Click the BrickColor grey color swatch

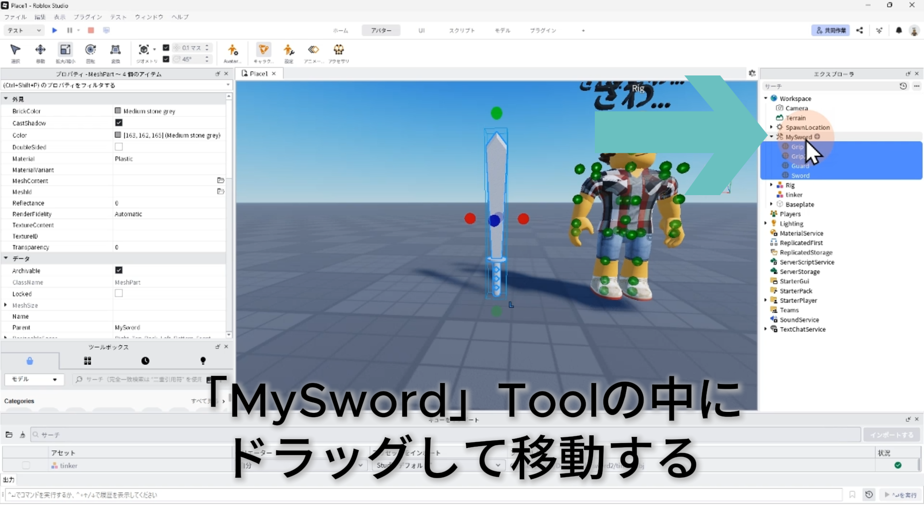tap(118, 111)
